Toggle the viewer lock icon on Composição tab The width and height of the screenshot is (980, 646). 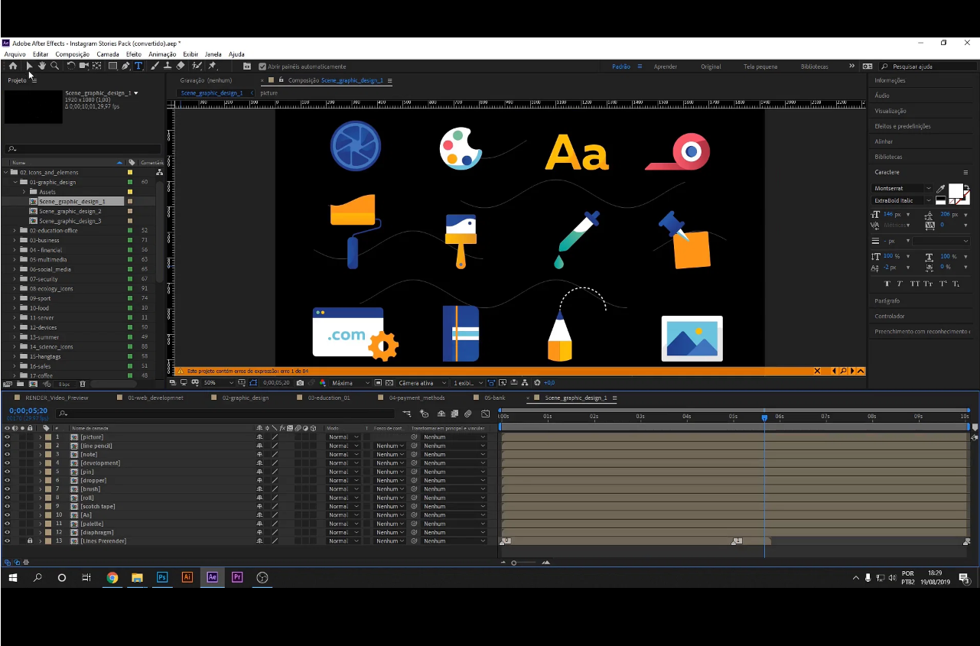coord(282,80)
